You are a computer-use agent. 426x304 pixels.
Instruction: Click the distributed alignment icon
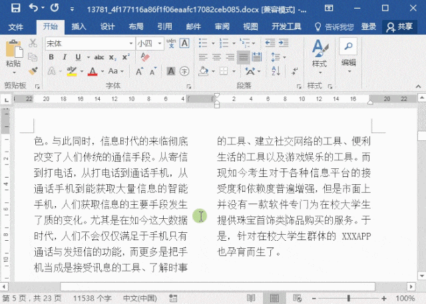(x=257, y=57)
